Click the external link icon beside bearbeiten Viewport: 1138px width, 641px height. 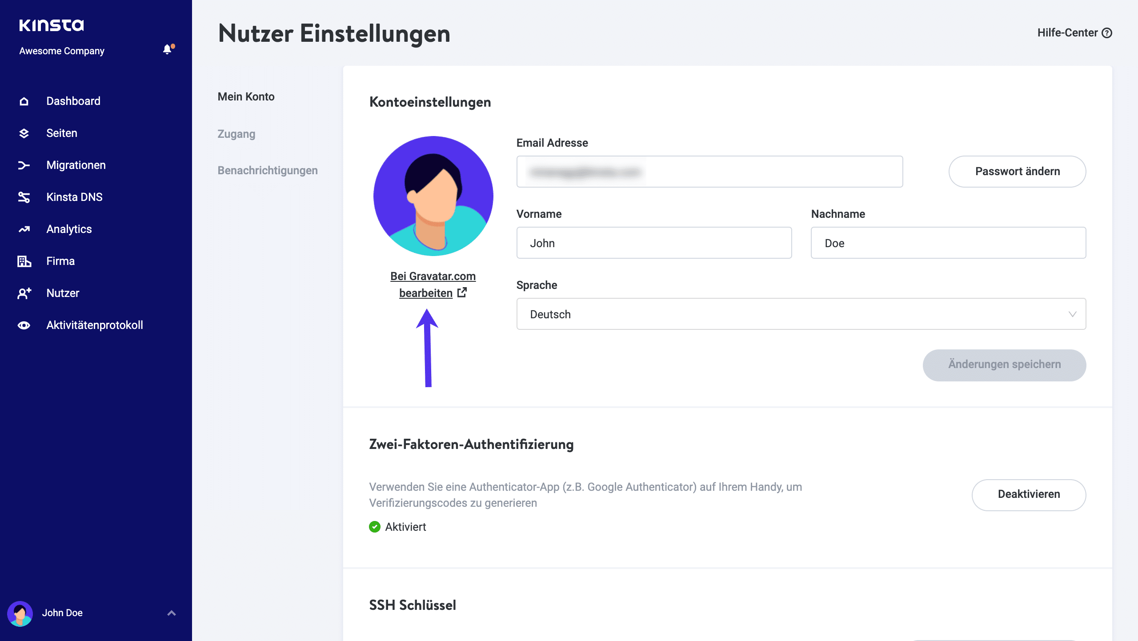(462, 292)
